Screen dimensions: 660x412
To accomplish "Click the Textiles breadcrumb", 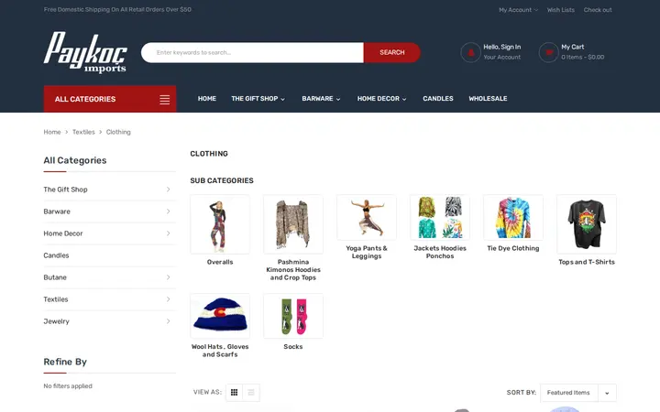I will click(x=83, y=132).
